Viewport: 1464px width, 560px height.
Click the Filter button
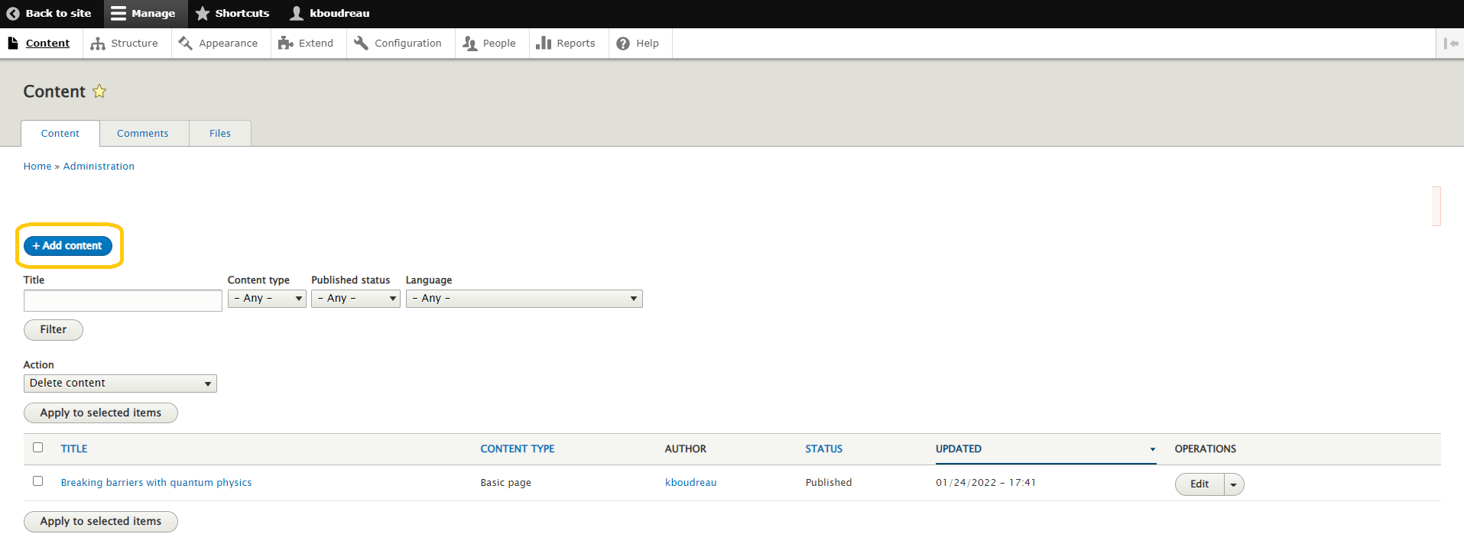tap(54, 330)
